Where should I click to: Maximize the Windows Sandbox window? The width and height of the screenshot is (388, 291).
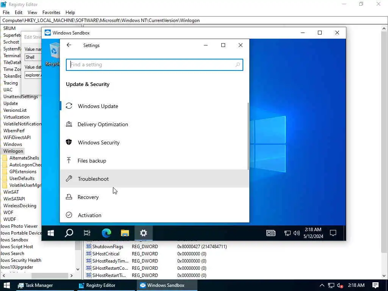320,33
